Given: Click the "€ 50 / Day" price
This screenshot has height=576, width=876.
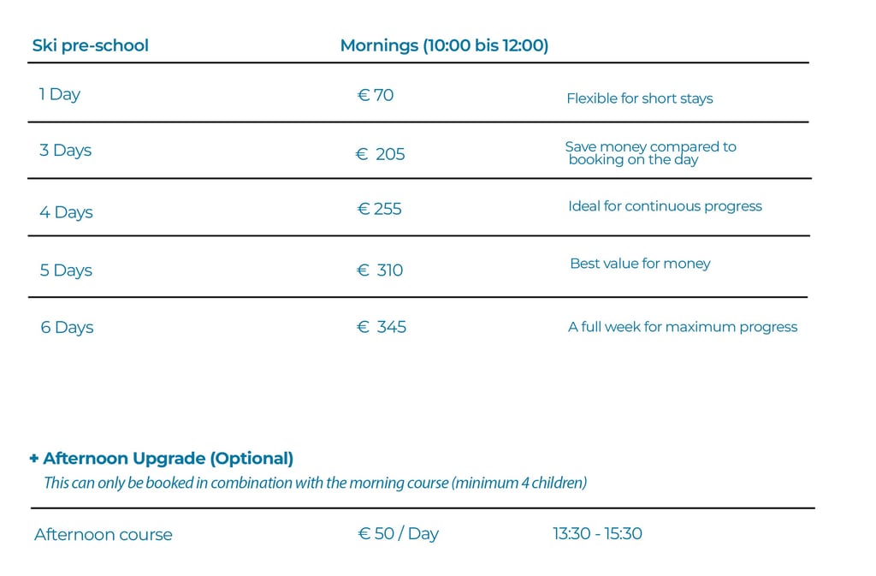Looking at the screenshot, I should [398, 534].
